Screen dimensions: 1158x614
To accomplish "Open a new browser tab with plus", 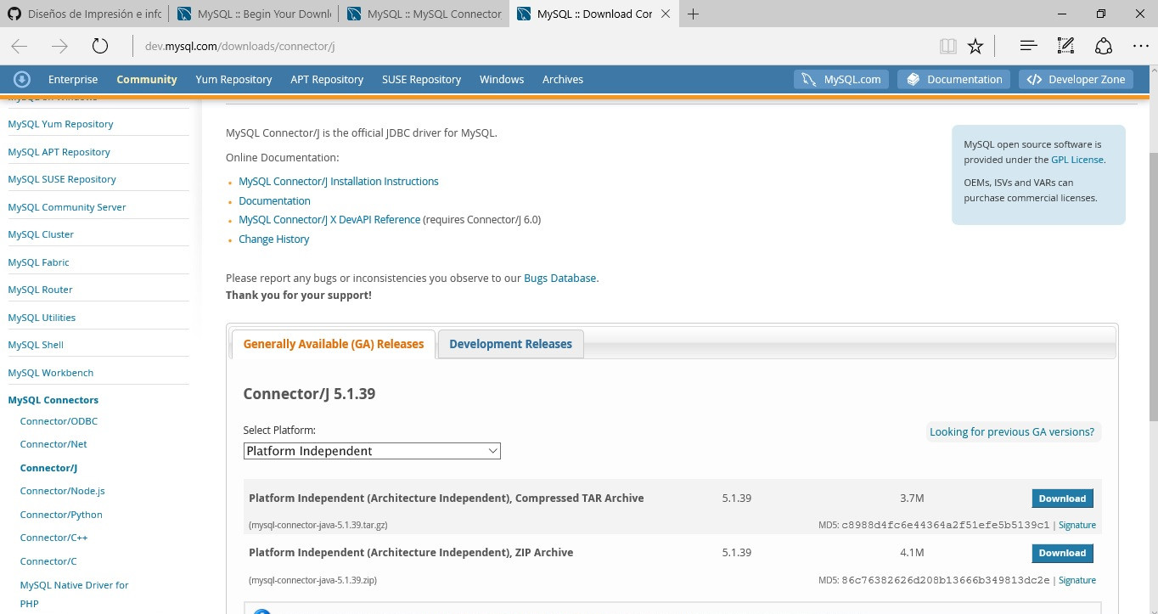I will tap(694, 14).
